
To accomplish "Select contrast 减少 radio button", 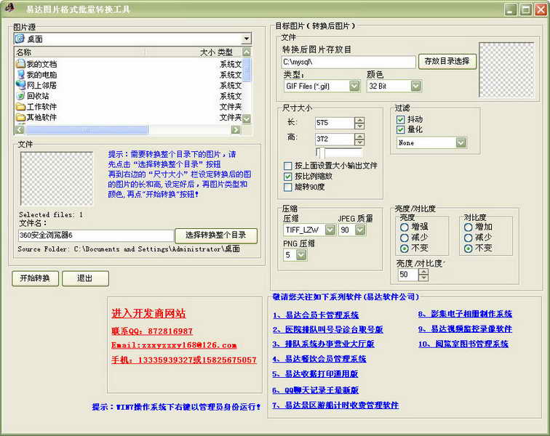I will [x=468, y=238].
